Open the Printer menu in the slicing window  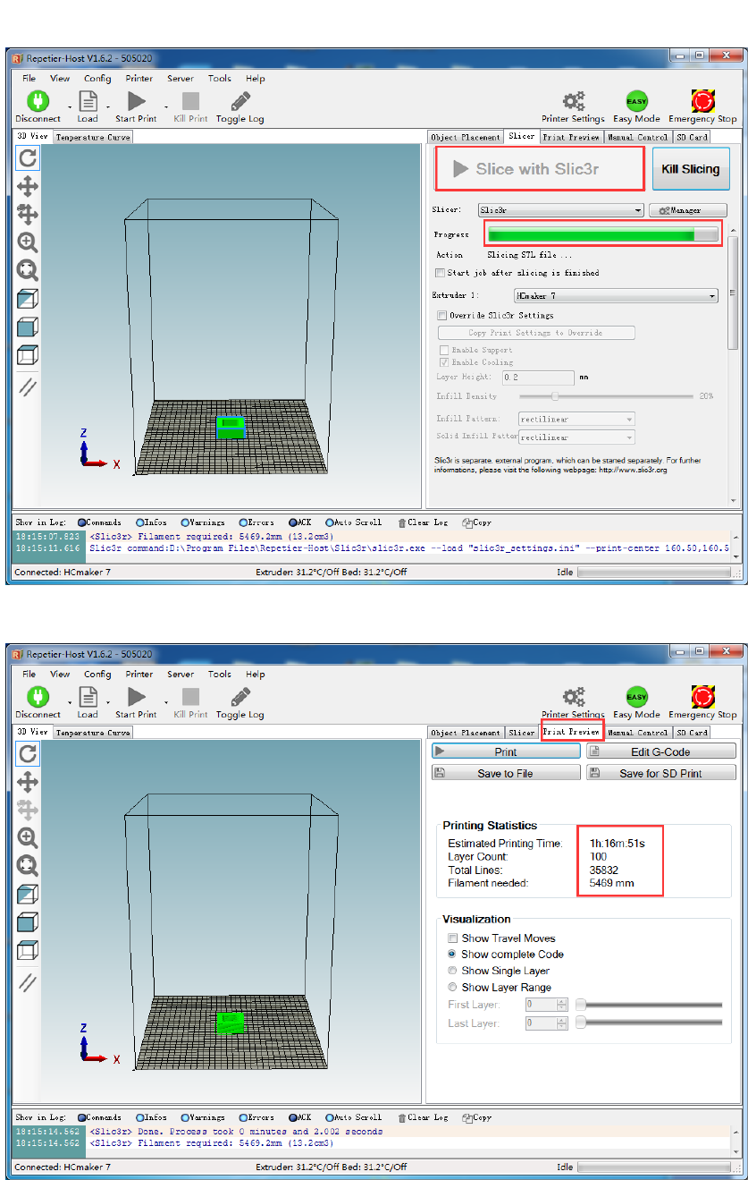[139, 79]
